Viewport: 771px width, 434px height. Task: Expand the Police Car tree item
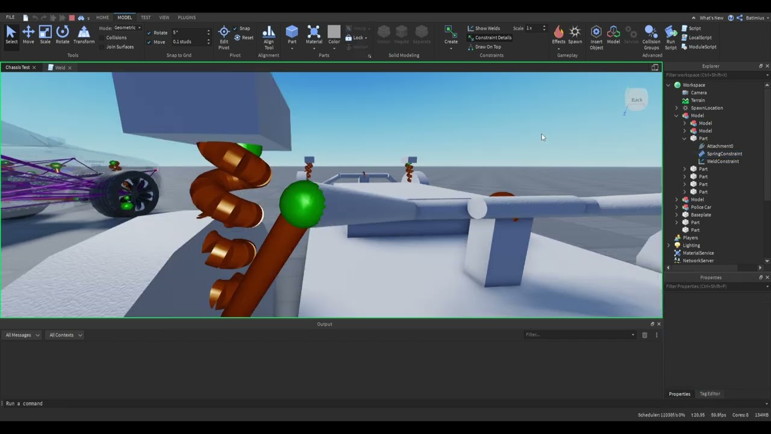click(x=676, y=207)
